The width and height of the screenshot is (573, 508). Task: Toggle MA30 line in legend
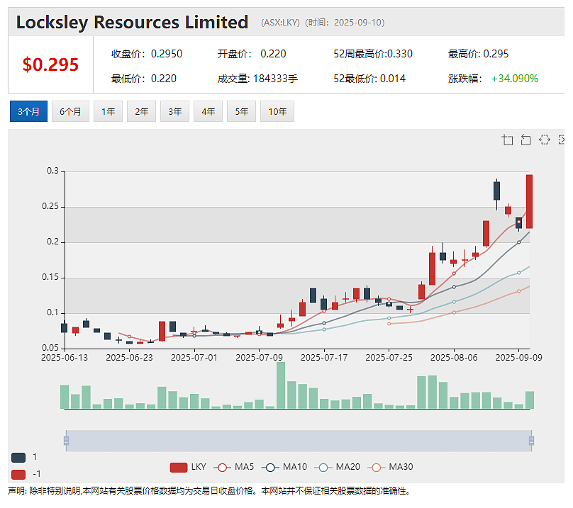pos(390,467)
